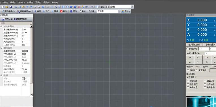The image size is (216, 107).
Task: Check the 模拟加工 simulation checkbox
Action: click(x=188, y=81)
